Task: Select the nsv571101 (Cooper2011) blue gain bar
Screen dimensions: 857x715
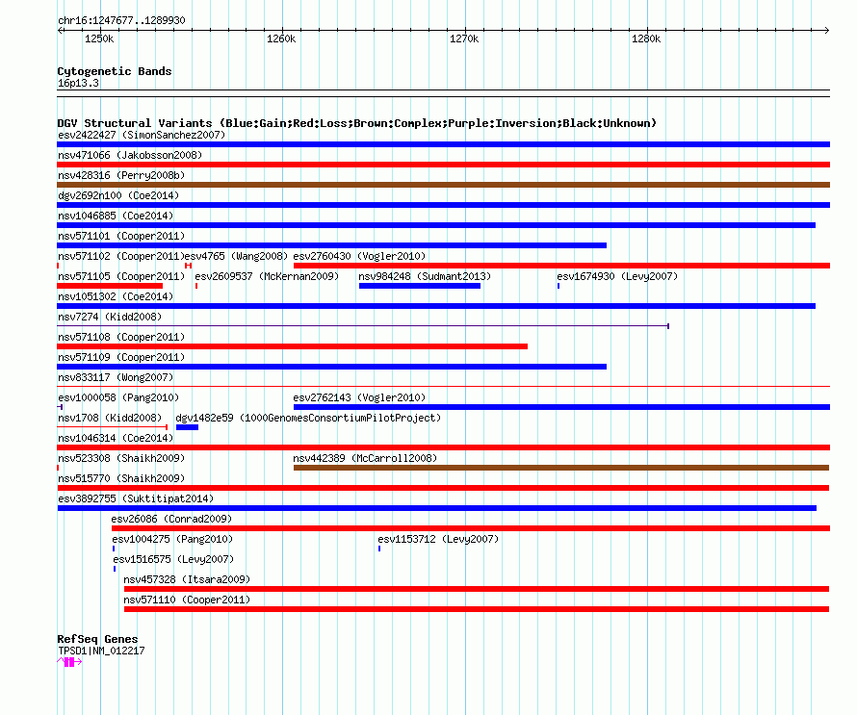Action: [x=332, y=245]
